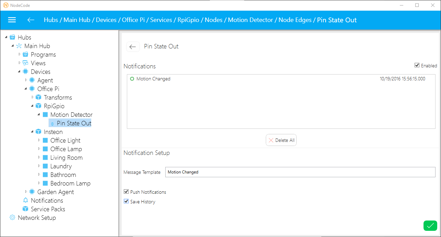Open the hamburger menu in the header

12,20
